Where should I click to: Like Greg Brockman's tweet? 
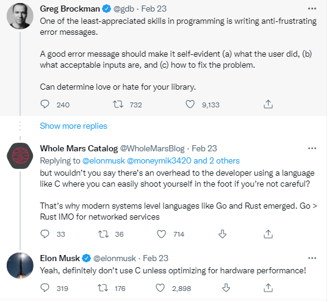[190, 104]
